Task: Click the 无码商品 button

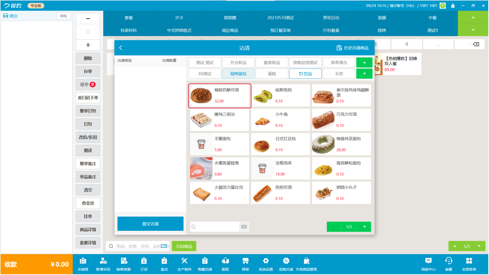Action: (184, 246)
